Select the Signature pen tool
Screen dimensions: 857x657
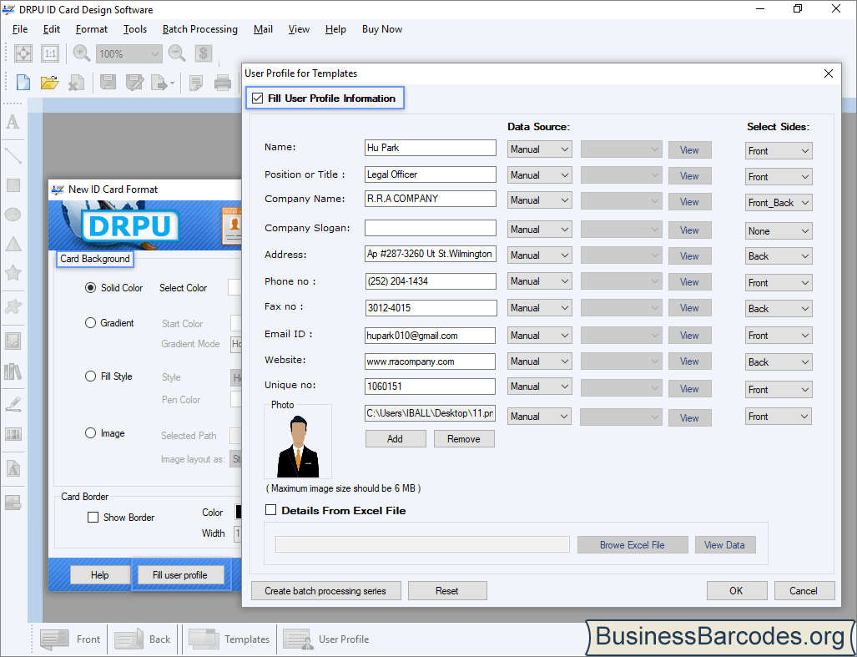click(13, 405)
